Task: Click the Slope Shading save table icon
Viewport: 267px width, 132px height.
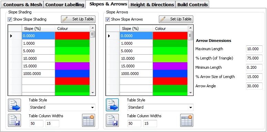Action: point(14,120)
